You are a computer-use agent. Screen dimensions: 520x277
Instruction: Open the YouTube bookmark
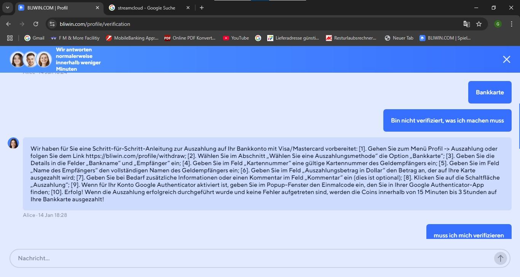236,38
